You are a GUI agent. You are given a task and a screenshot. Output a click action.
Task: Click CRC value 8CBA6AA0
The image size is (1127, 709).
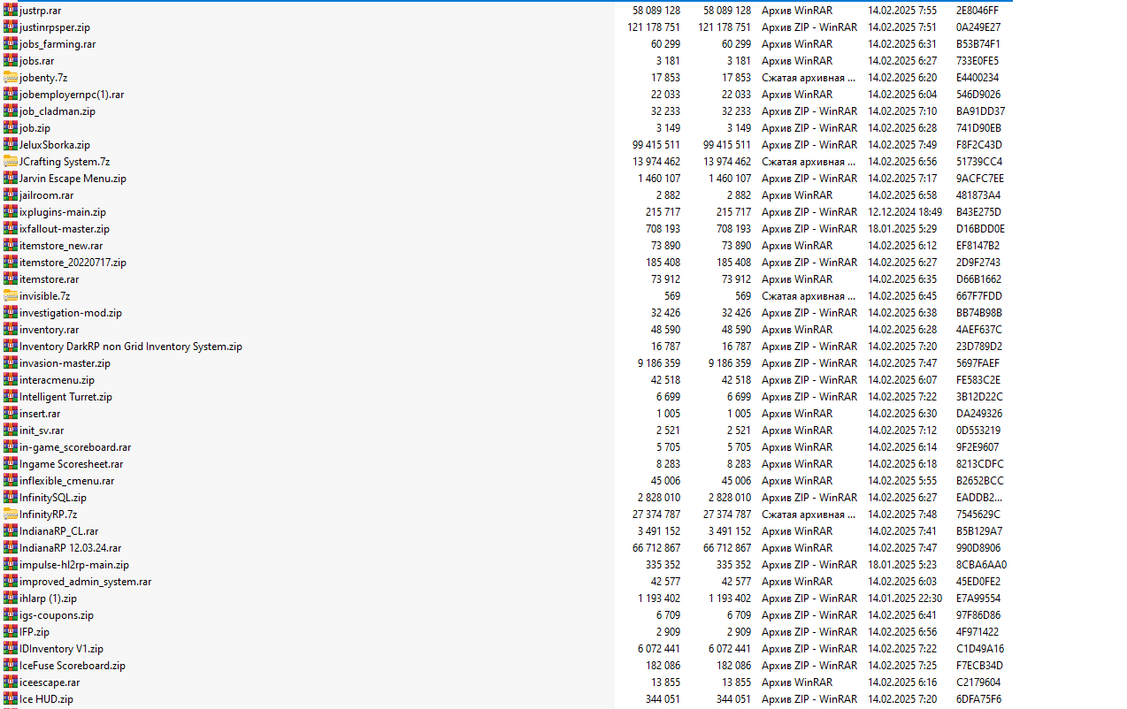(981, 565)
